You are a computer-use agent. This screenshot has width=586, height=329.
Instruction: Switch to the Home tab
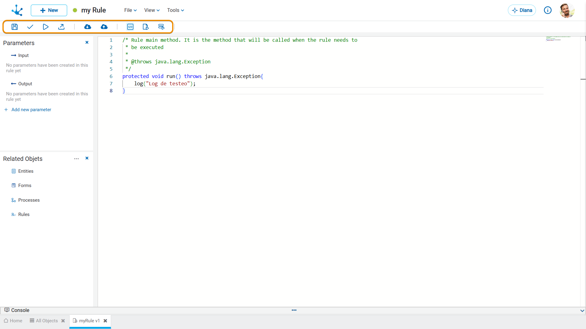pyautogui.click(x=13, y=321)
